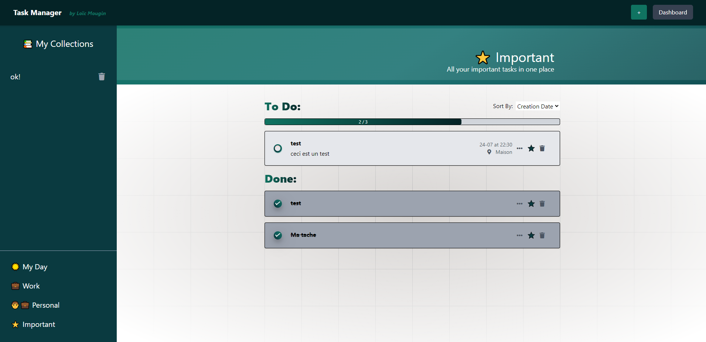706x342 pixels.
Task: Click the struck-through 'Ma tache' title
Action: (303, 235)
